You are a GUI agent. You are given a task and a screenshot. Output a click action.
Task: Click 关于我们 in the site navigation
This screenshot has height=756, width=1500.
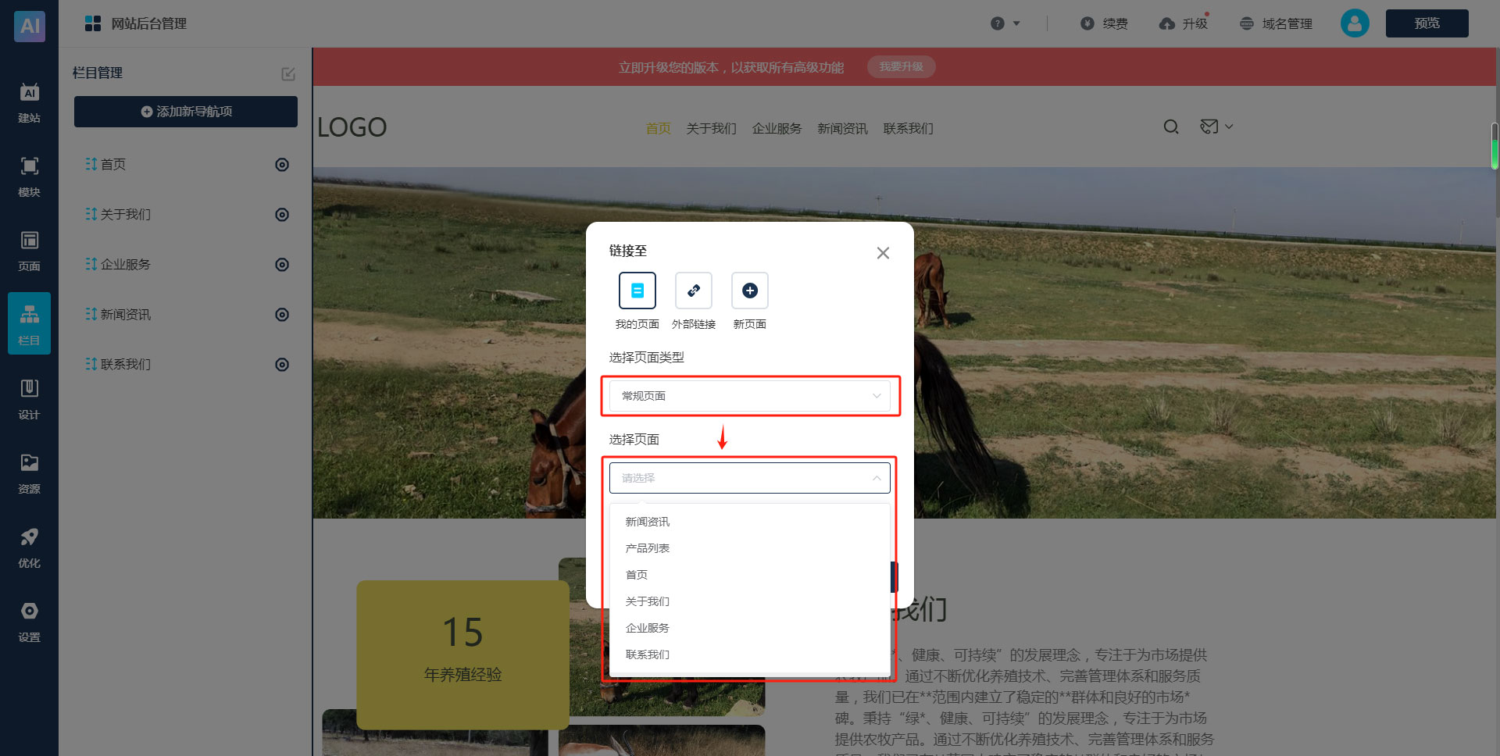(x=712, y=128)
